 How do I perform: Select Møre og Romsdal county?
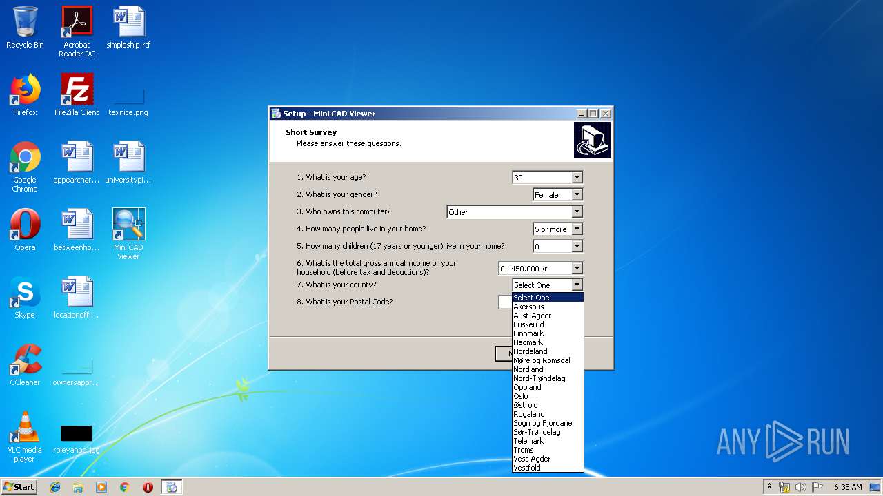pos(548,360)
